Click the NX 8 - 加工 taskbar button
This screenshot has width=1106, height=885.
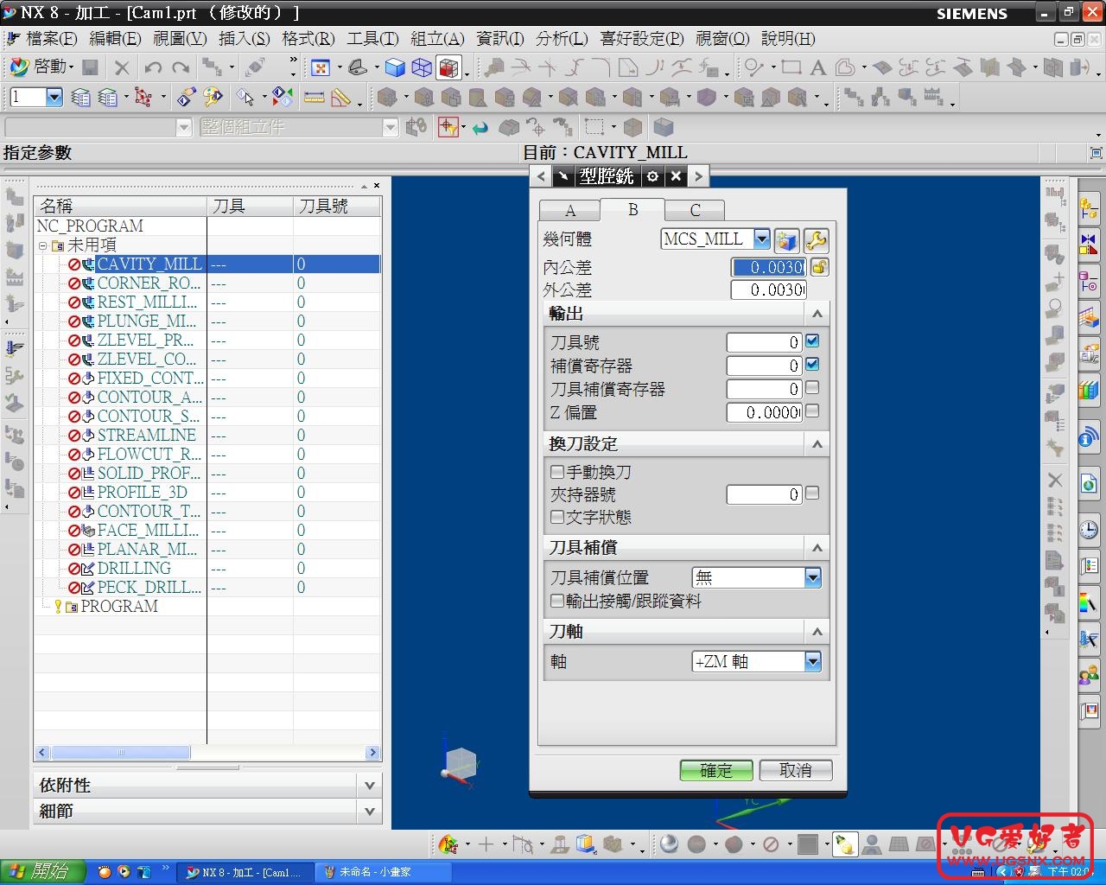[245, 872]
